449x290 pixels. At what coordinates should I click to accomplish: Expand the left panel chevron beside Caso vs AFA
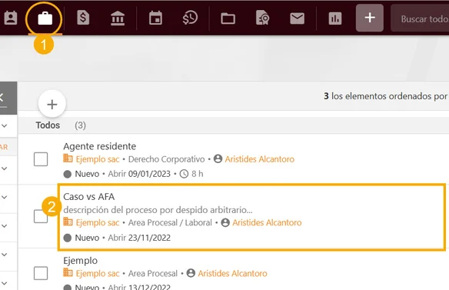click(x=5, y=197)
